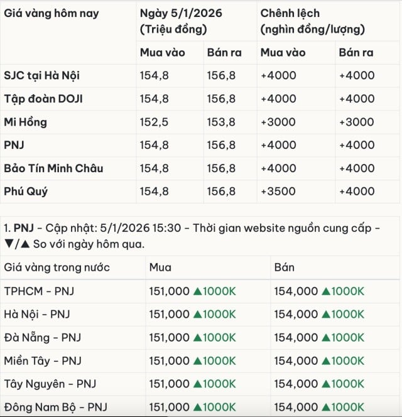Viewport: 402px width, 417px height.
Task: Select Mi Hồng buy price 152,5
Action: click(155, 122)
